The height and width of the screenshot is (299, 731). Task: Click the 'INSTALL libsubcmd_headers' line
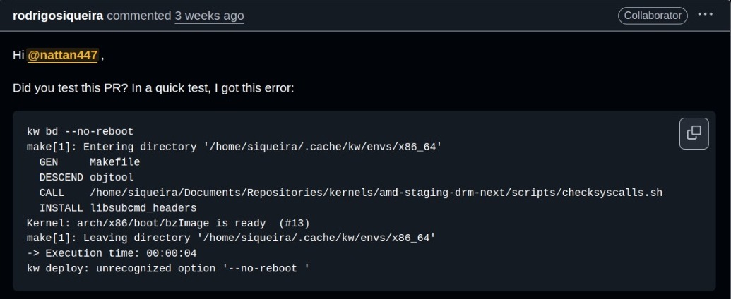point(118,208)
